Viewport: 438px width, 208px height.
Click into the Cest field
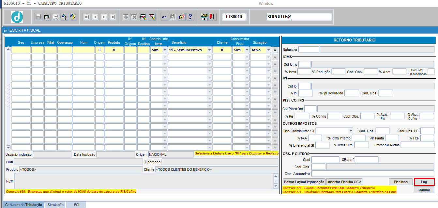[325, 160]
